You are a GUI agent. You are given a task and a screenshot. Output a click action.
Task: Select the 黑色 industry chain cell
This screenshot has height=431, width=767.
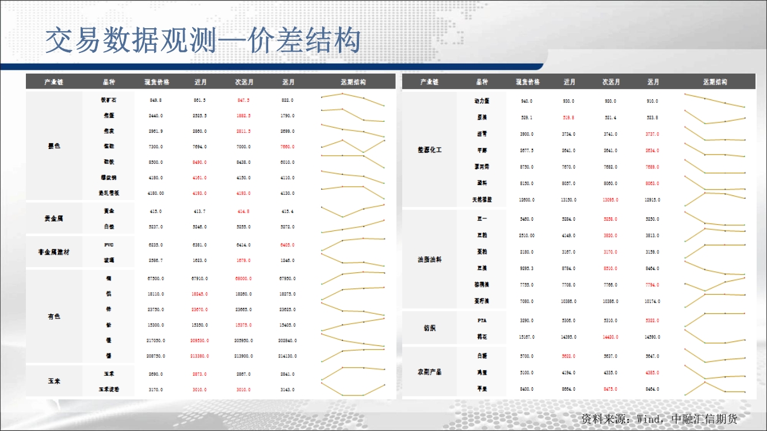pyautogui.click(x=54, y=146)
